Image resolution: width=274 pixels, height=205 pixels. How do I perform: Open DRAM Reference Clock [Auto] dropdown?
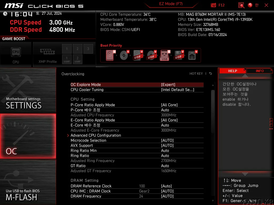[166, 186]
